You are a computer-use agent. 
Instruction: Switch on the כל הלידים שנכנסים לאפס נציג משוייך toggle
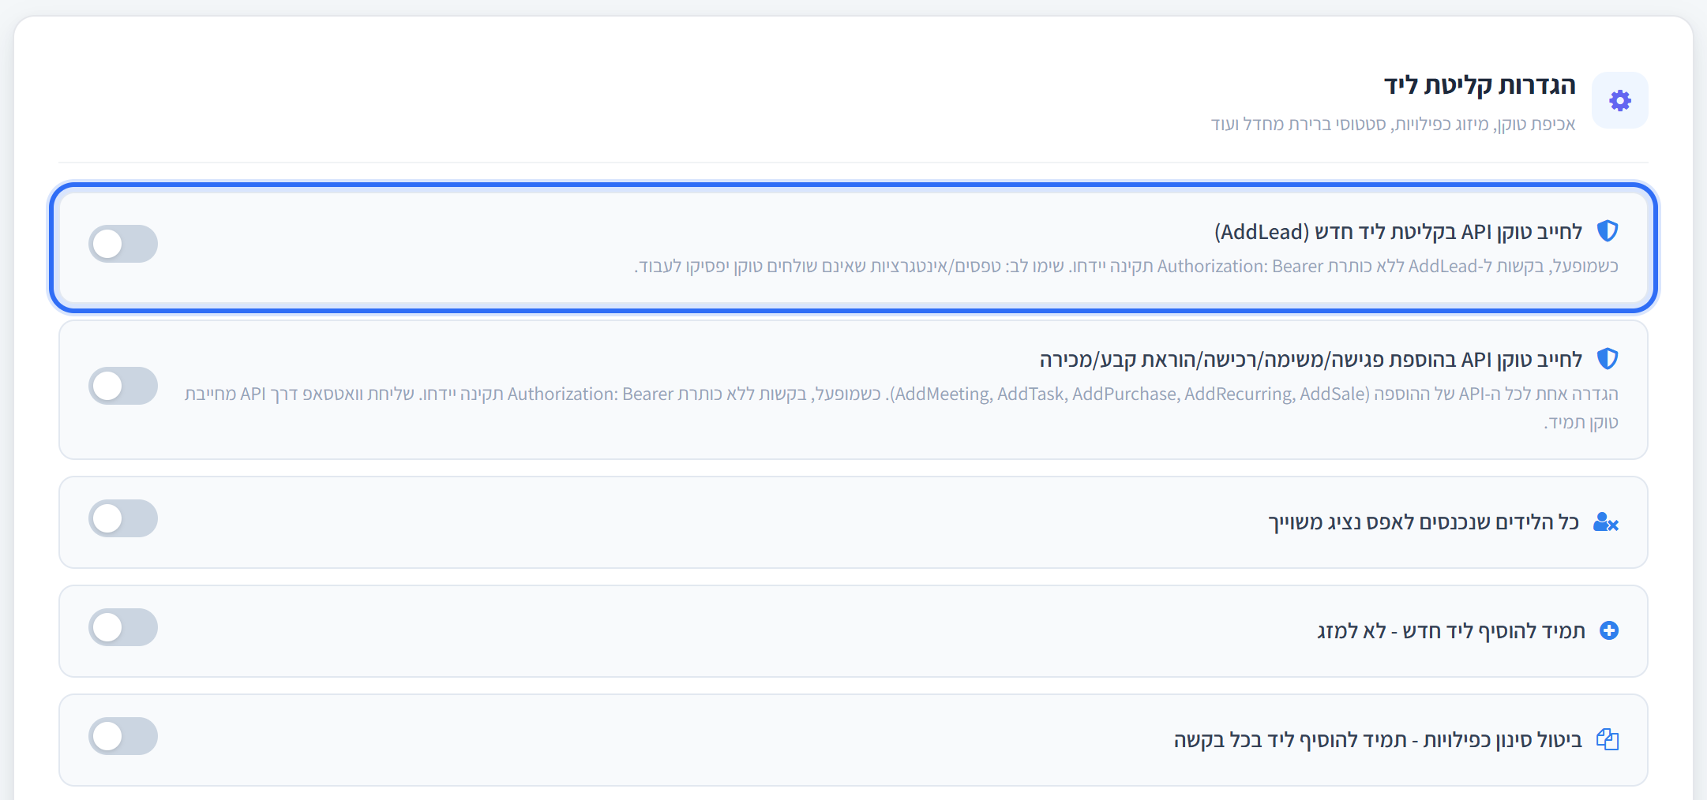coord(123,518)
